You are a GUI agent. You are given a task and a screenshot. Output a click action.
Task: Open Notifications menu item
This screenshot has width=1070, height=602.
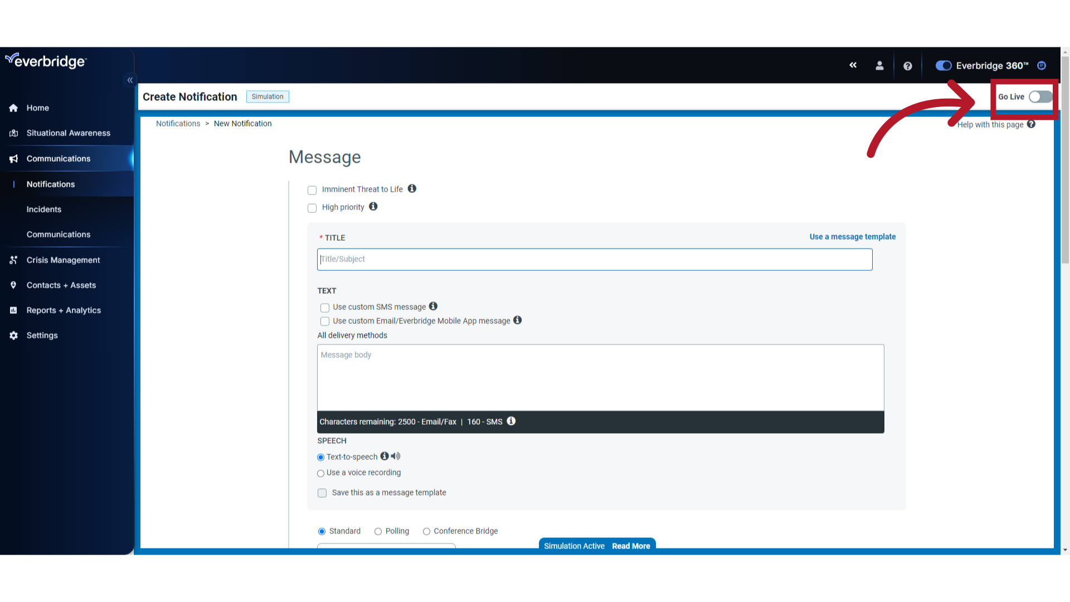[x=50, y=184]
